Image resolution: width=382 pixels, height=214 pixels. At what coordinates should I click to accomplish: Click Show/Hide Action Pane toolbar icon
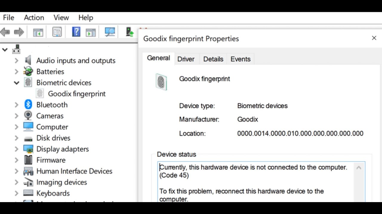tap(90, 32)
